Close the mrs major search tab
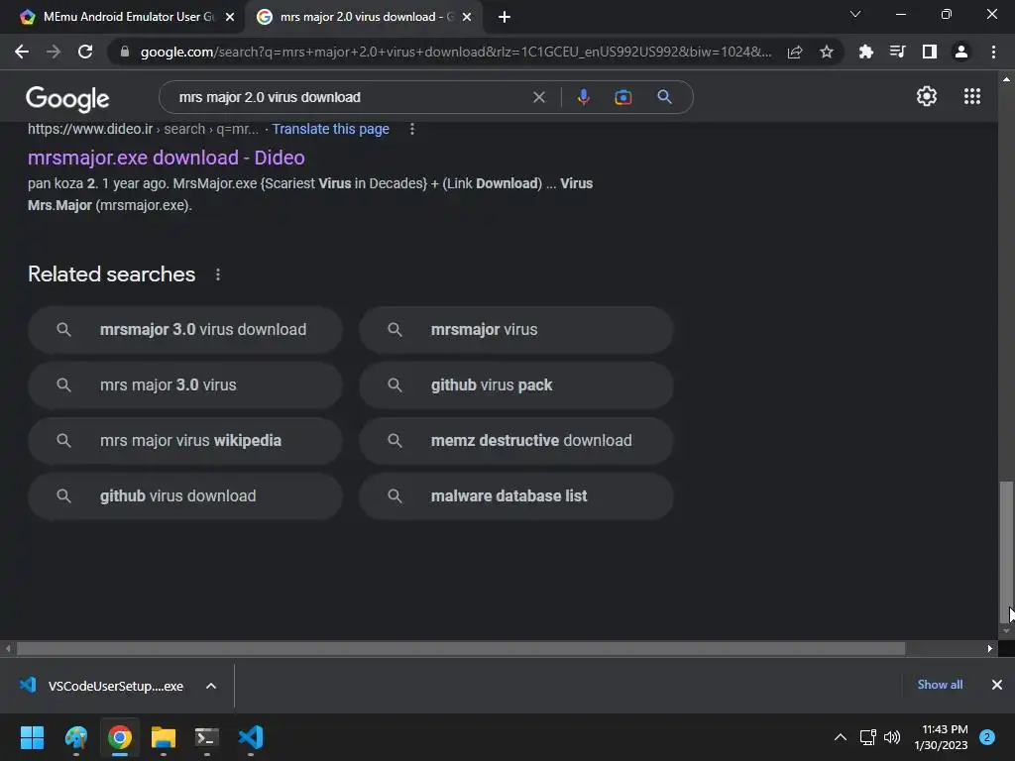This screenshot has height=761, width=1015. [x=467, y=17]
